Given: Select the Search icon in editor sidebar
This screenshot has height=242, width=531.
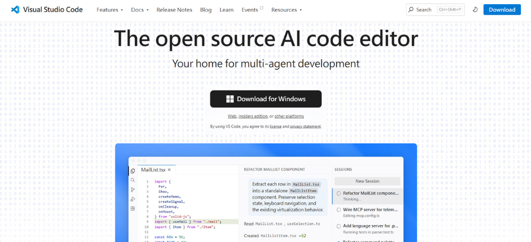Looking at the screenshot, I should [x=133, y=180].
